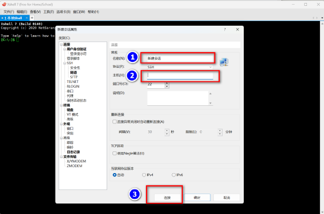This screenshot has height=214, width=324.
Task: Select 突出 under 外观
Action: [x=70, y=133]
